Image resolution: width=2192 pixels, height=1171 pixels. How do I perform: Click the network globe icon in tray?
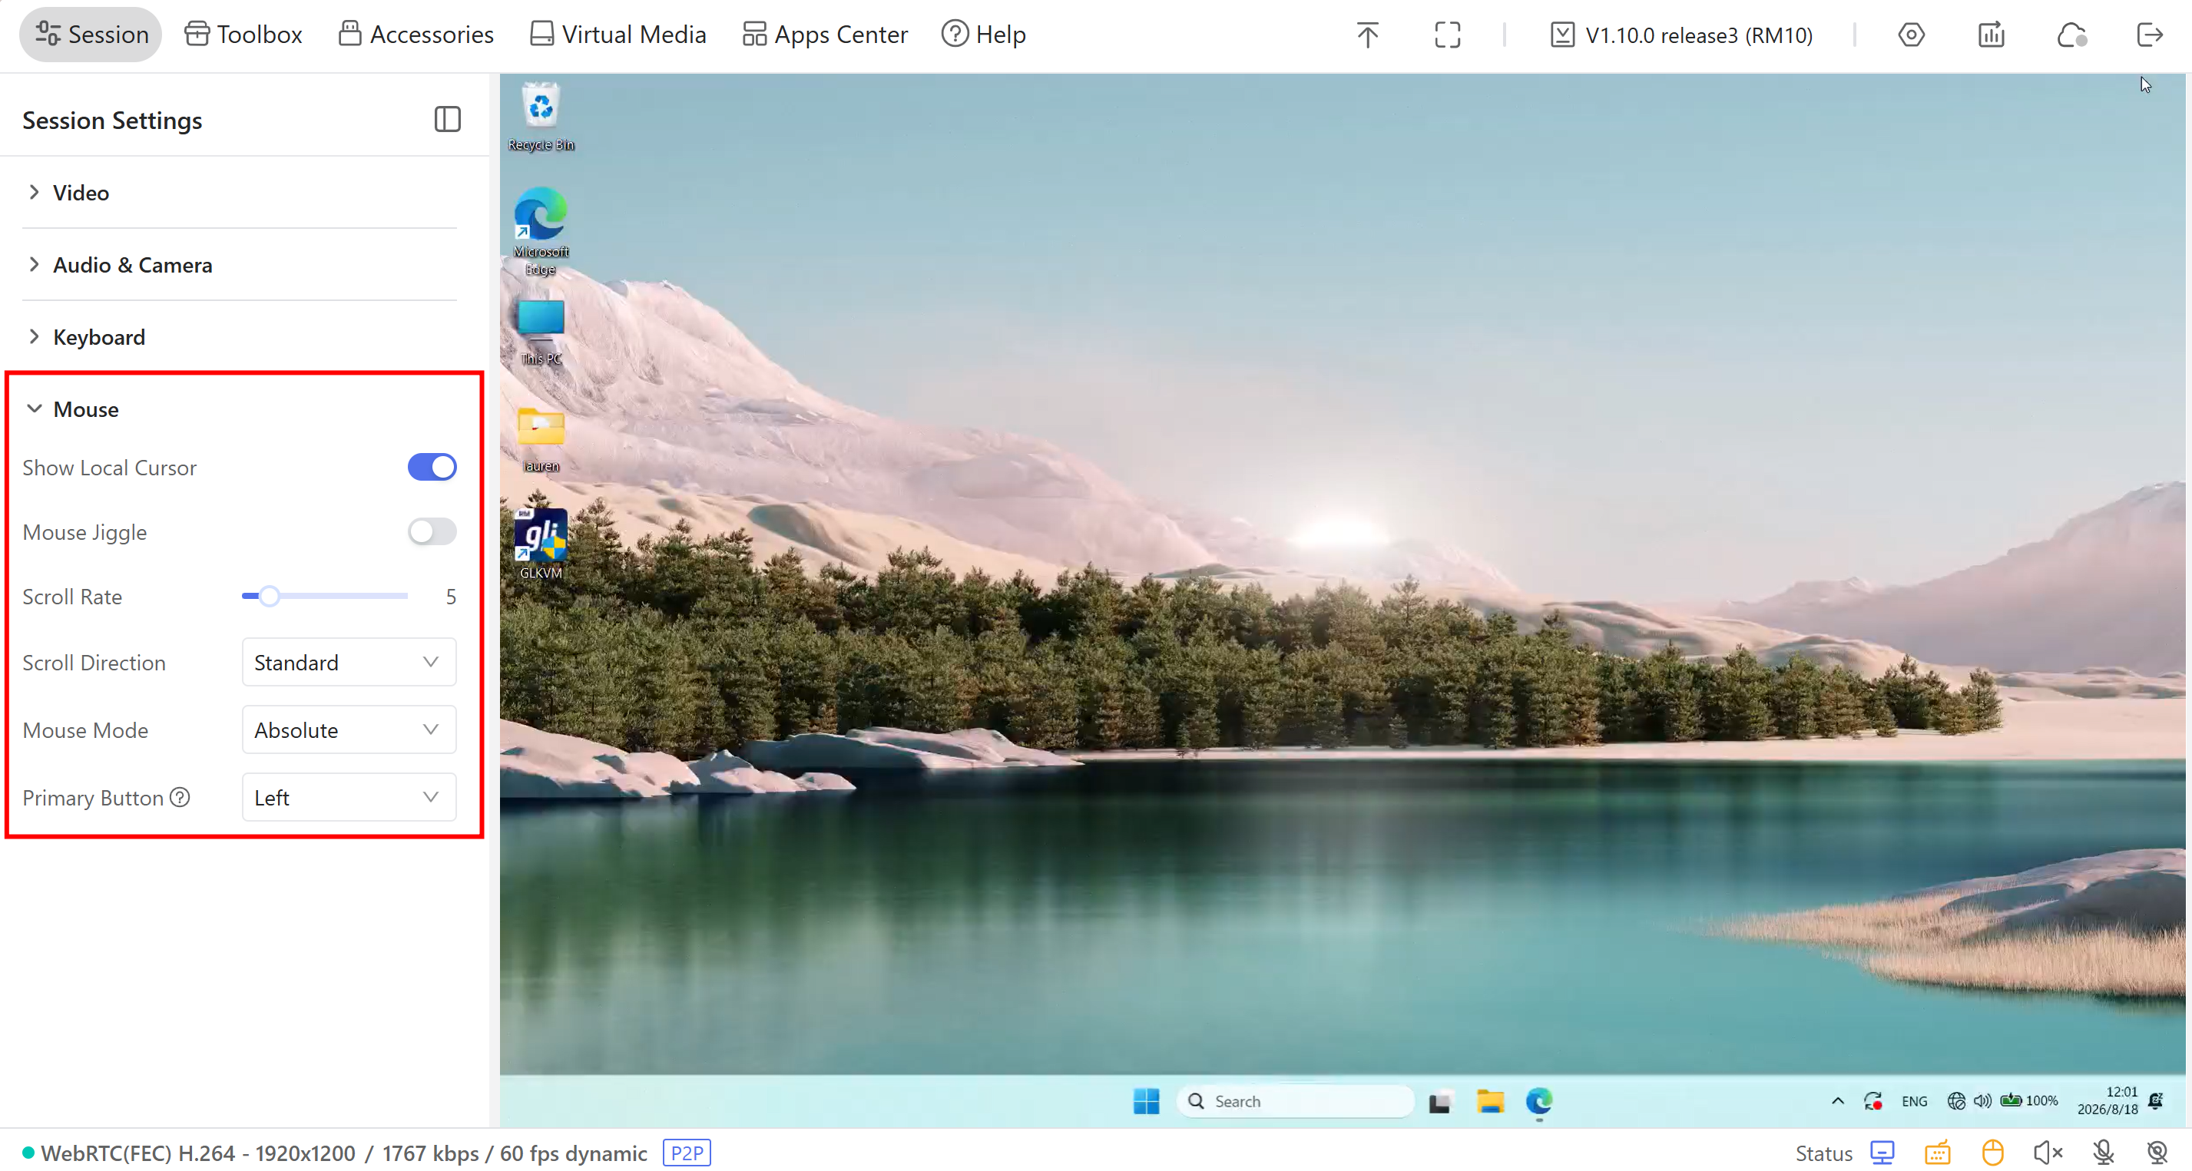pos(1956,1101)
